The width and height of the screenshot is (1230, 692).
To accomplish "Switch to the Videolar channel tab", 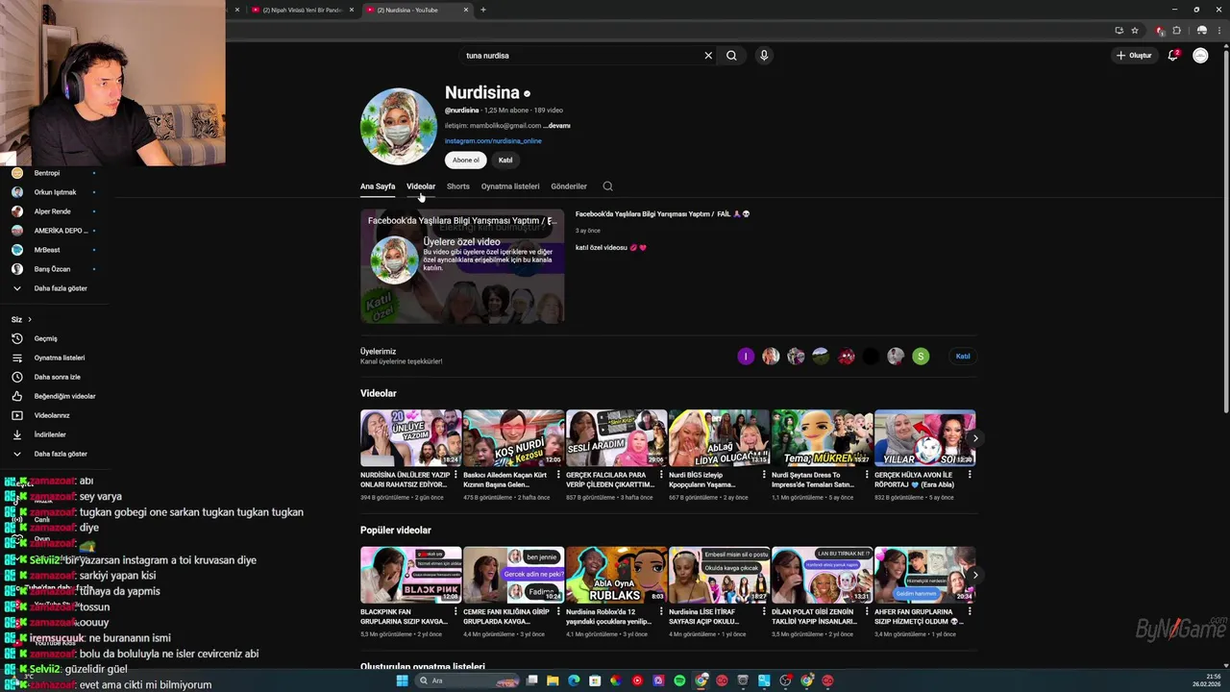I will pos(421,186).
